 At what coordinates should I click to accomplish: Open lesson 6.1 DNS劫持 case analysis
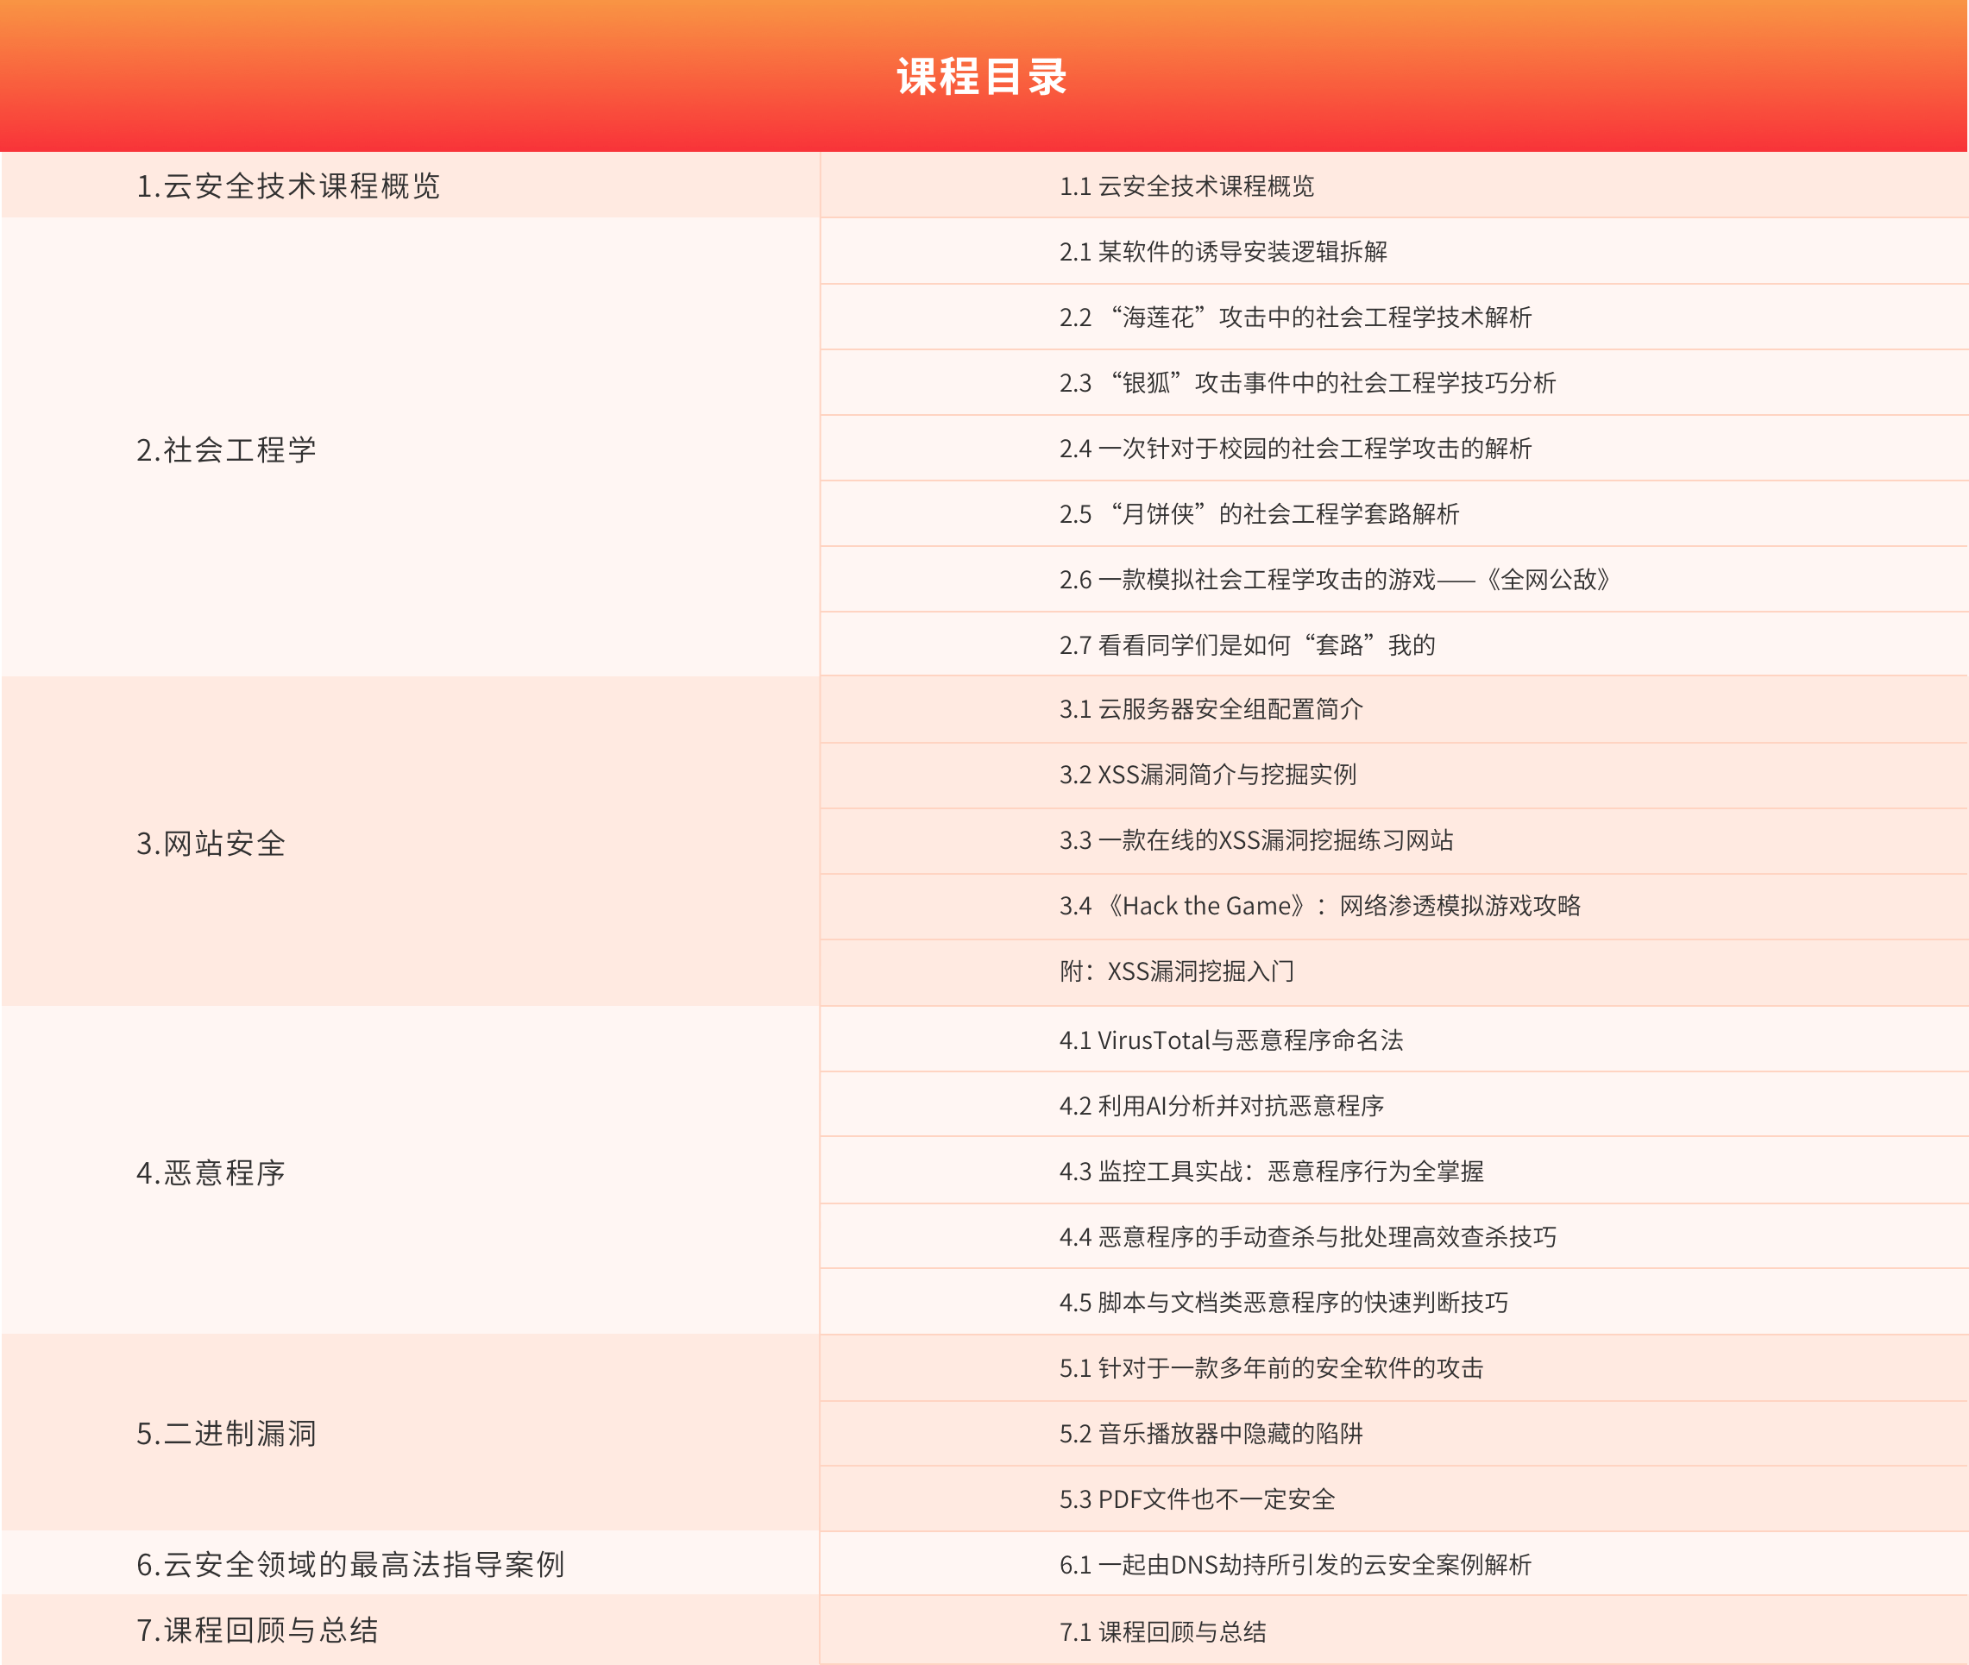click(x=1295, y=1565)
